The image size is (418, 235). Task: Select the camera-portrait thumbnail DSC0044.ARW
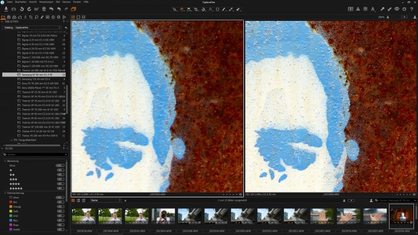click(x=163, y=216)
